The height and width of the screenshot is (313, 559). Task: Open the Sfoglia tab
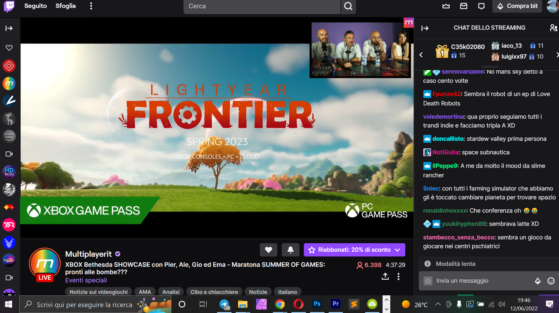point(65,6)
